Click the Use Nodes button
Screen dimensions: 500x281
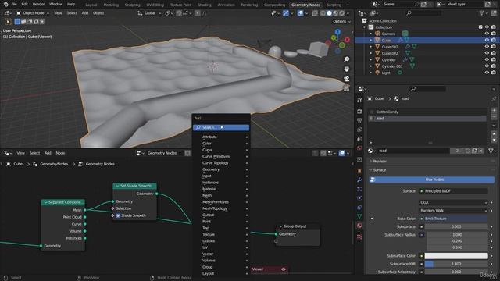coord(432,180)
